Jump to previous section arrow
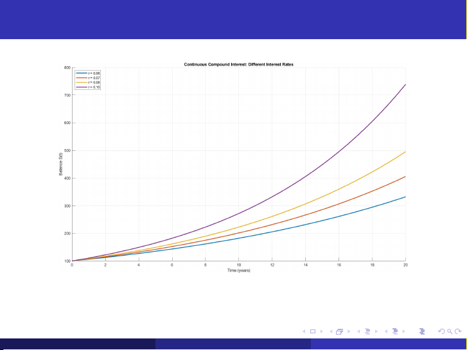The height and width of the screenshot is (350, 467). click(x=387, y=331)
